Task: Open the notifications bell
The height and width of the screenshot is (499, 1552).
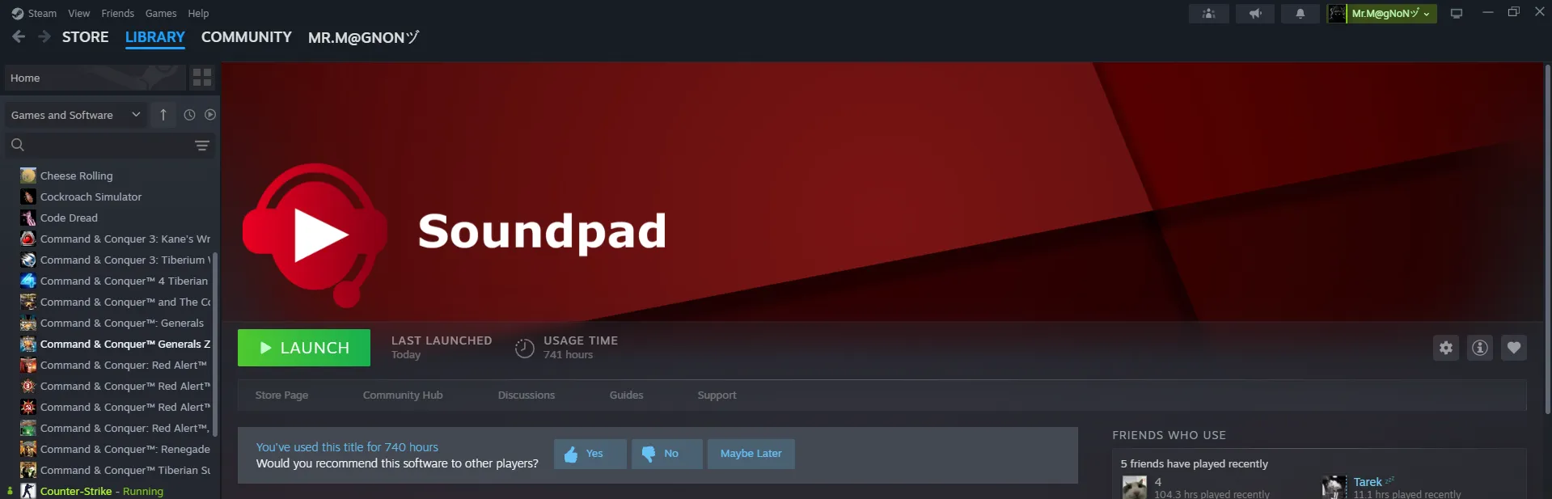Action: click(1300, 14)
